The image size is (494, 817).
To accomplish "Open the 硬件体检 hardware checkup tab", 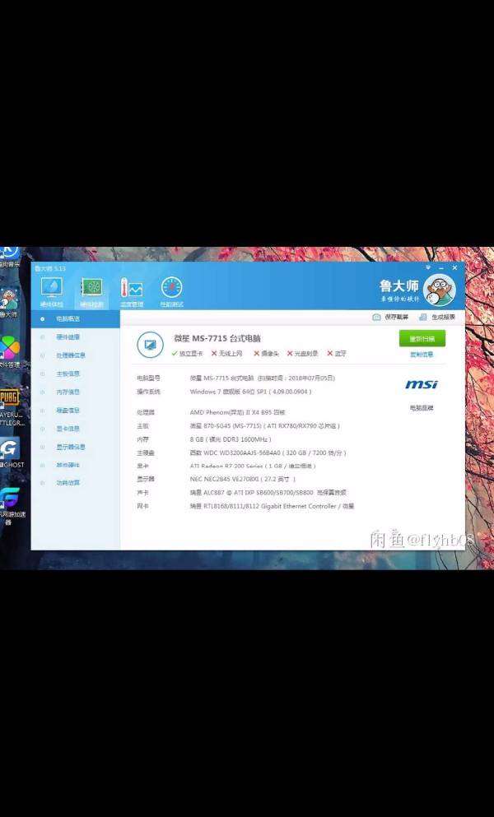I will coord(52,292).
